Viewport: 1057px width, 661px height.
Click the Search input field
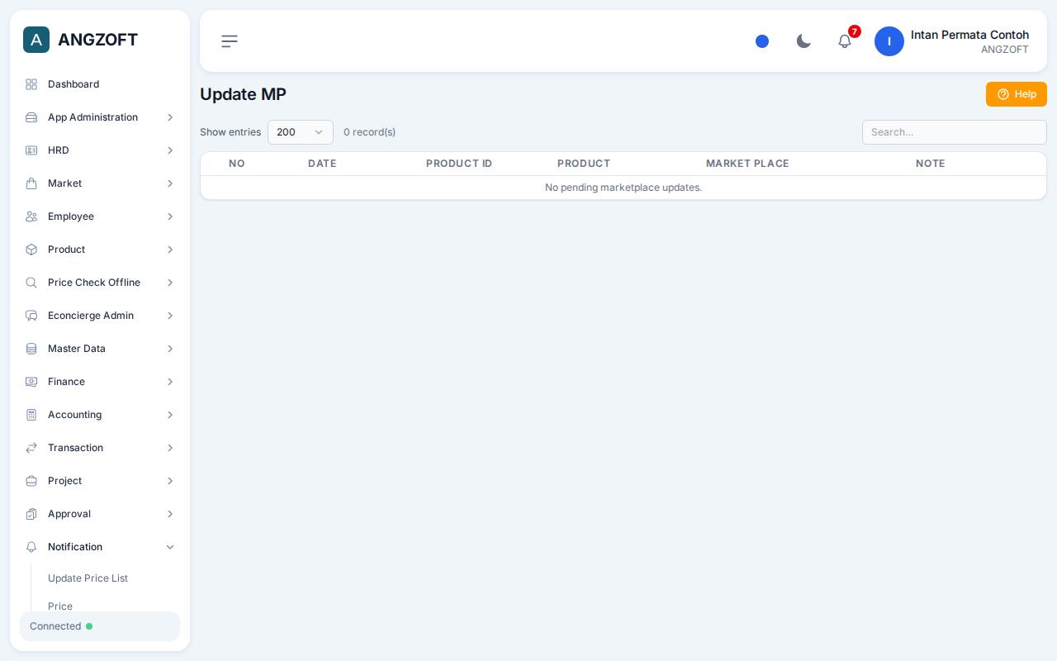tap(955, 132)
